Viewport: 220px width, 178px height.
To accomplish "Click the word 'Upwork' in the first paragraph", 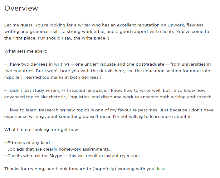I will [176, 25].
